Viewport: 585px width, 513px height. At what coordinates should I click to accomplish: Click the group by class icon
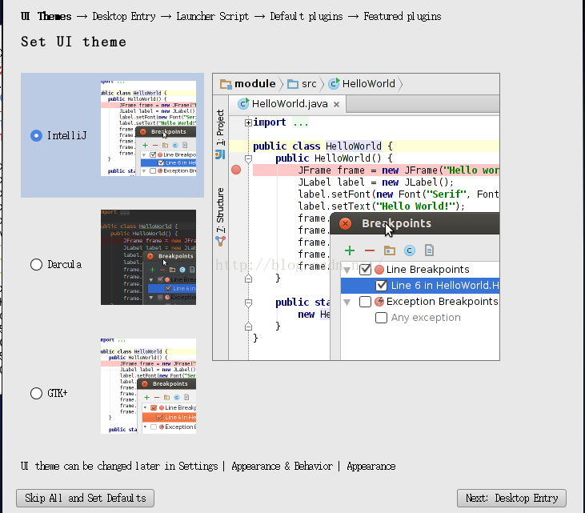(x=410, y=250)
